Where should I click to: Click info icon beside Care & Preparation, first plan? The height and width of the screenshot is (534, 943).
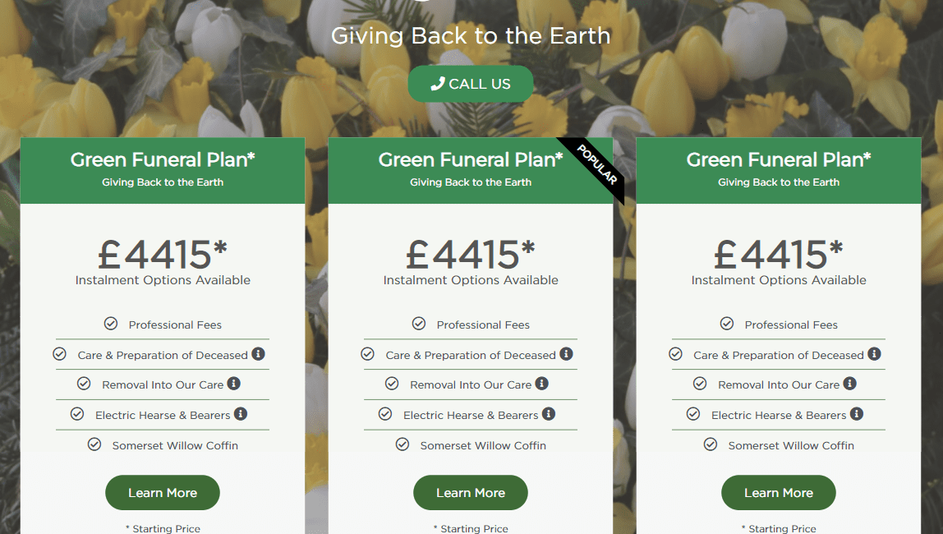point(258,353)
